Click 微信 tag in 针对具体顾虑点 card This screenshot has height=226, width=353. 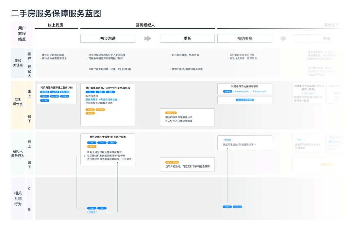pyautogui.click(x=110, y=92)
